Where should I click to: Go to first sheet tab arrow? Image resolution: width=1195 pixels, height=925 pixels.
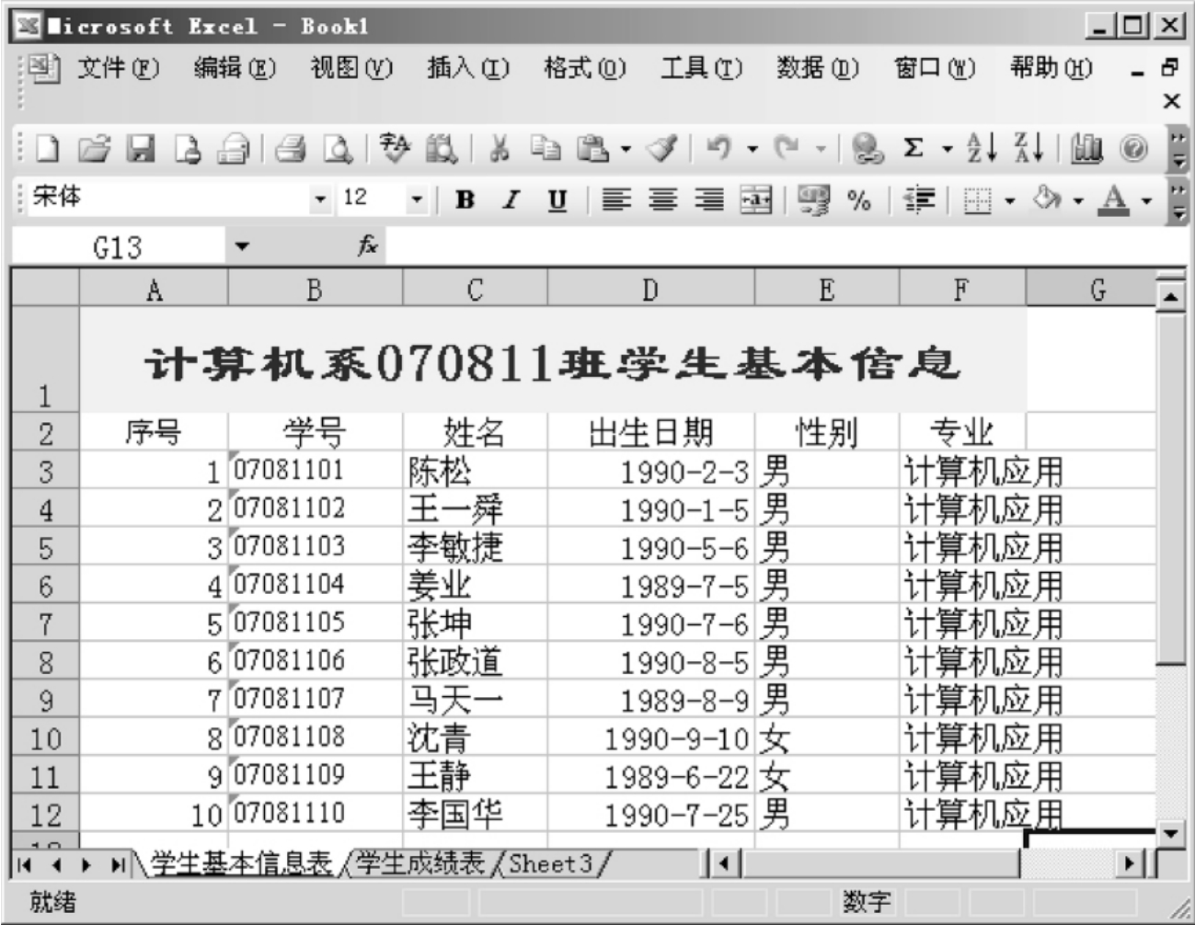click(x=25, y=864)
